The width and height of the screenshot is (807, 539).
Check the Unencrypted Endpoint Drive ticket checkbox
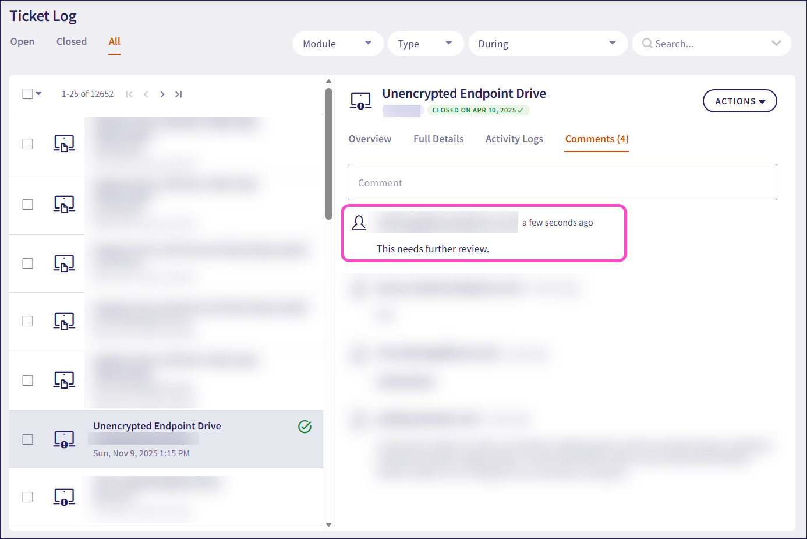point(27,439)
